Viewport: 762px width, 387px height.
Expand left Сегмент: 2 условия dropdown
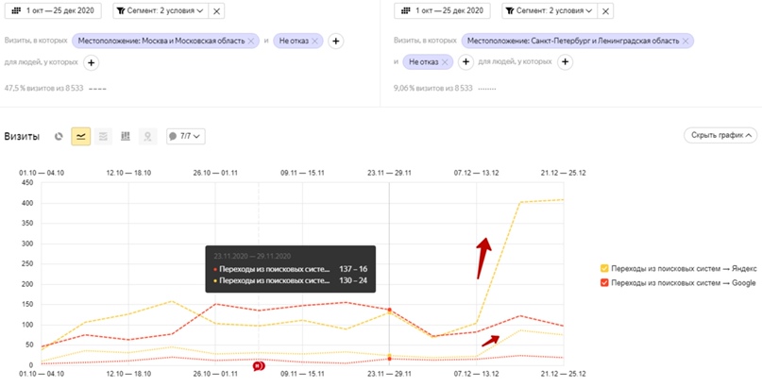161,10
